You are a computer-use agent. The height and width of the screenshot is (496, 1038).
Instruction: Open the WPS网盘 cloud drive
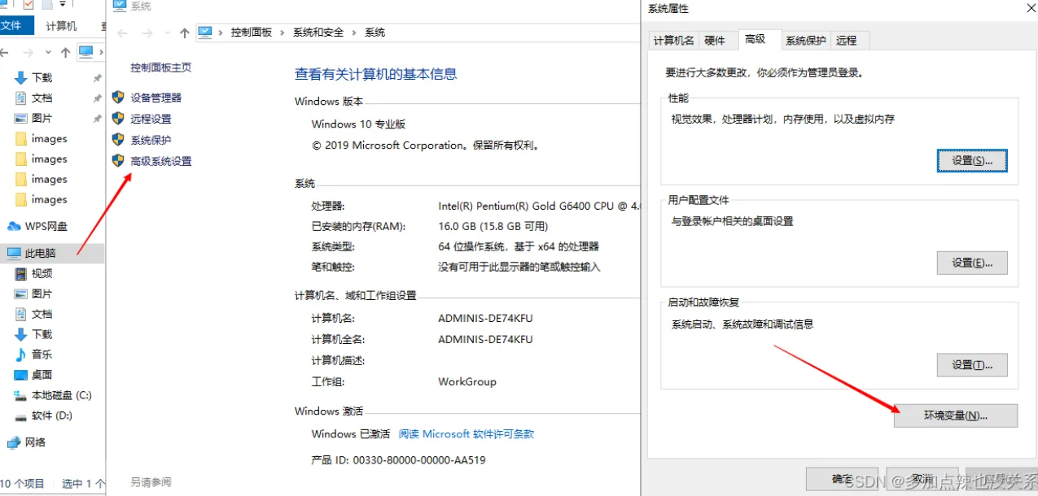[x=46, y=226]
